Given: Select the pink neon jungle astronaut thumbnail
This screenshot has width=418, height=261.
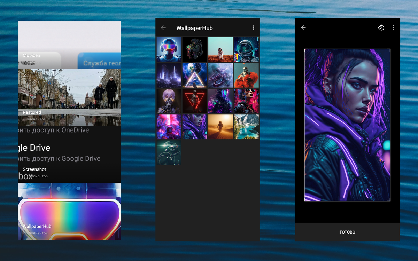Looking at the screenshot, I should [x=169, y=127].
